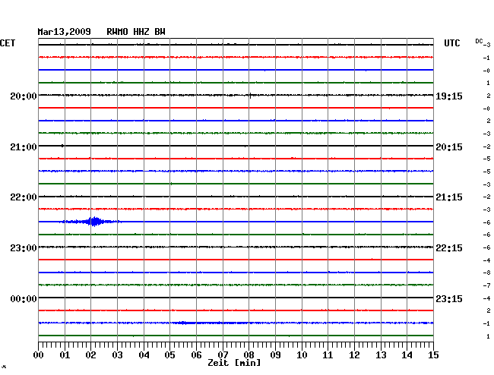
Task: Click the CET timezone label
Action: pyautogui.click(x=8, y=43)
